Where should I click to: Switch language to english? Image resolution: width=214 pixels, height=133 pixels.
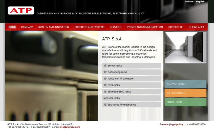pyautogui.click(x=200, y=2)
